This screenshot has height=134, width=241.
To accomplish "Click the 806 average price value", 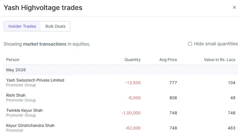I will pos(173,98).
